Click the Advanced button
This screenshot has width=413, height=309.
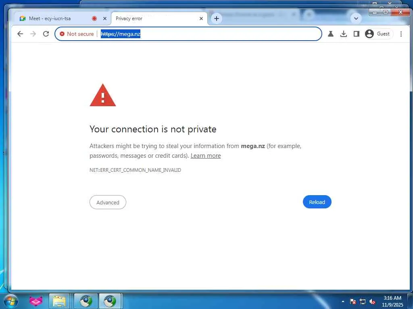(x=108, y=202)
